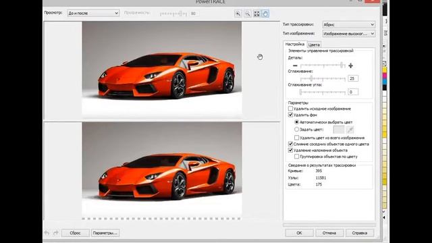The width and height of the screenshot is (432, 243).
Task: Open Тип трассировки dropdown
Action: (348, 24)
